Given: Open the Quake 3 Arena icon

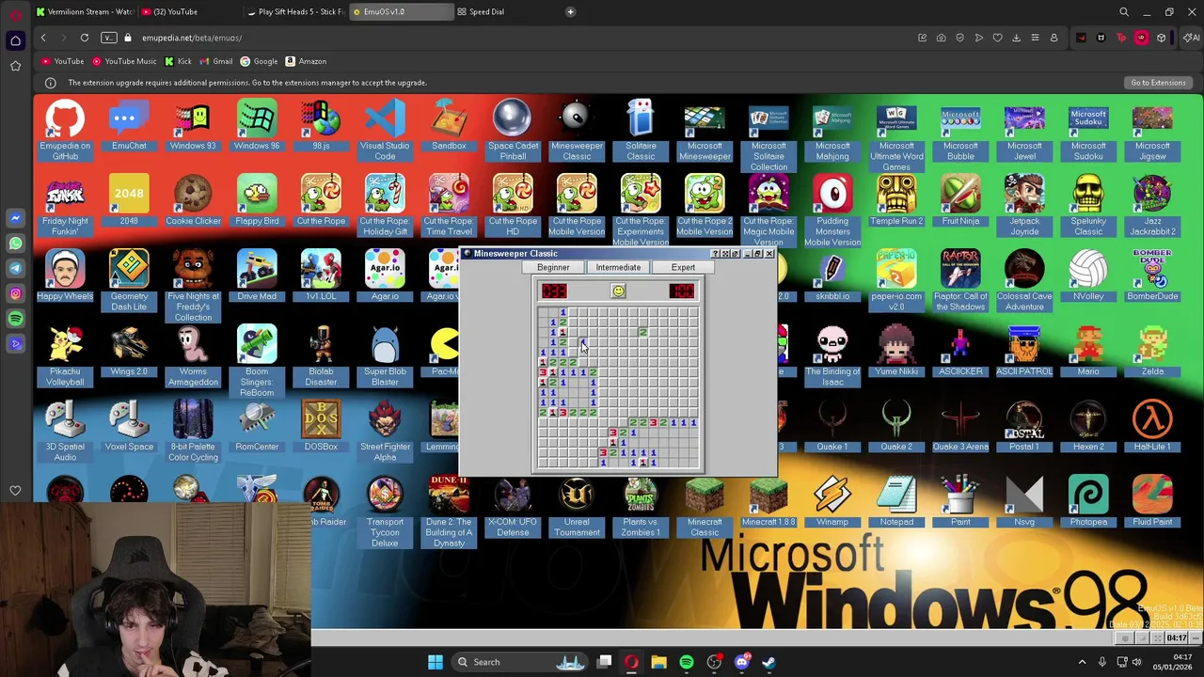Looking at the screenshot, I should tap(960, 426).
